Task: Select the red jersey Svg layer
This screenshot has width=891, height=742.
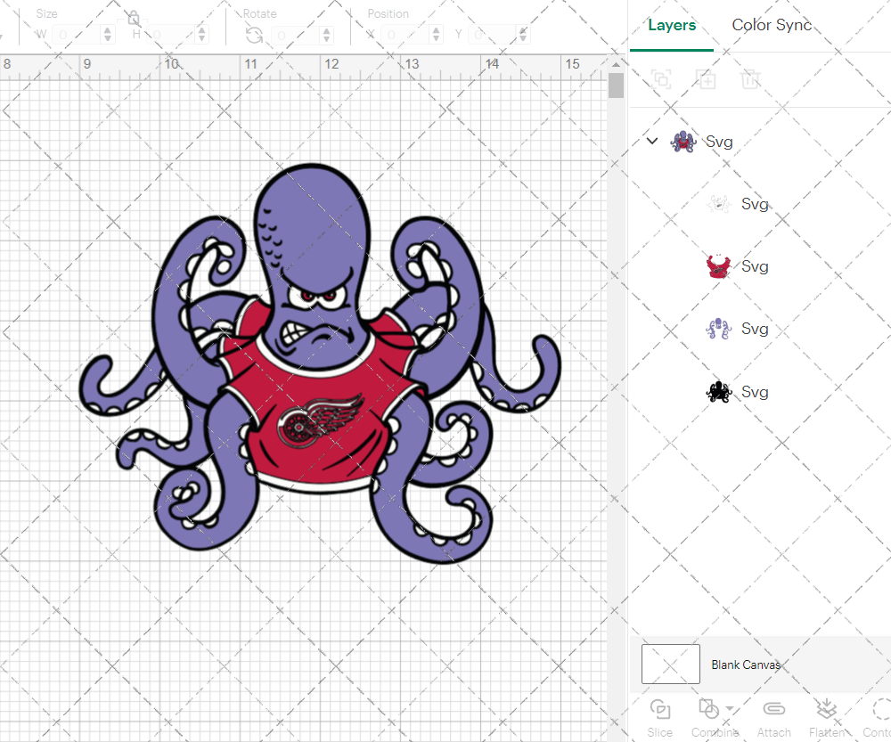Action: [718, 265]
